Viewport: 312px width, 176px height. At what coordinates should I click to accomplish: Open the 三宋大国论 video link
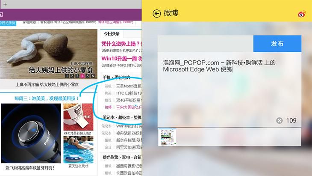[129, 107]
